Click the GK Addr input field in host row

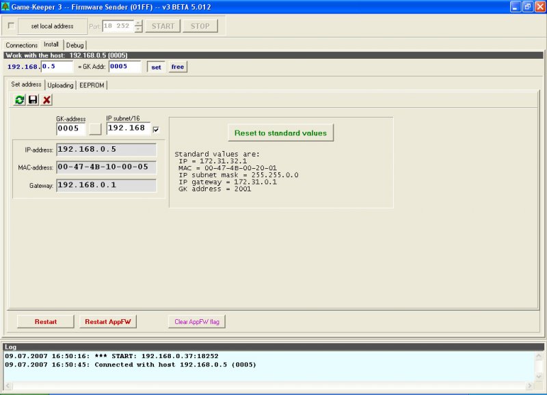click(x=124, y=67)
